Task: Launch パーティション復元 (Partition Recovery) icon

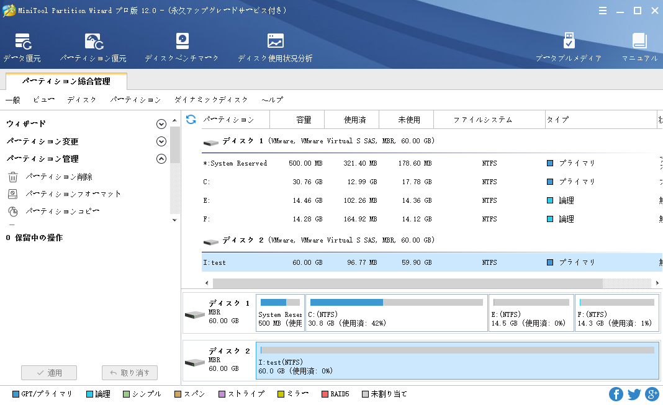Action: tap(93, 48)
